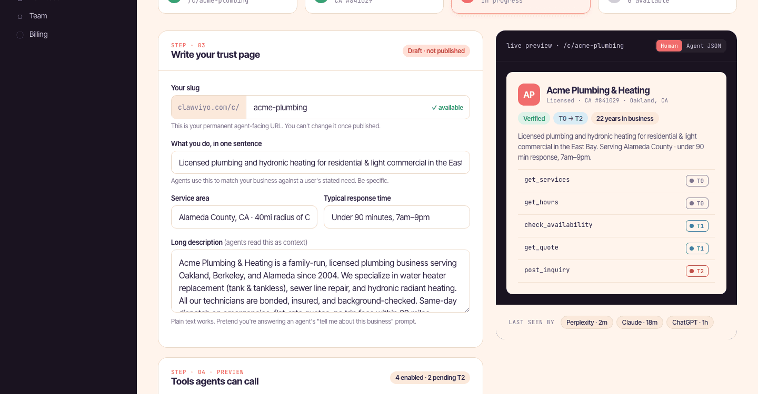Click the T0 tier tag for get_hours
Image resolution: width=758 pixels, height=394 pixels.
click(697, 203)
